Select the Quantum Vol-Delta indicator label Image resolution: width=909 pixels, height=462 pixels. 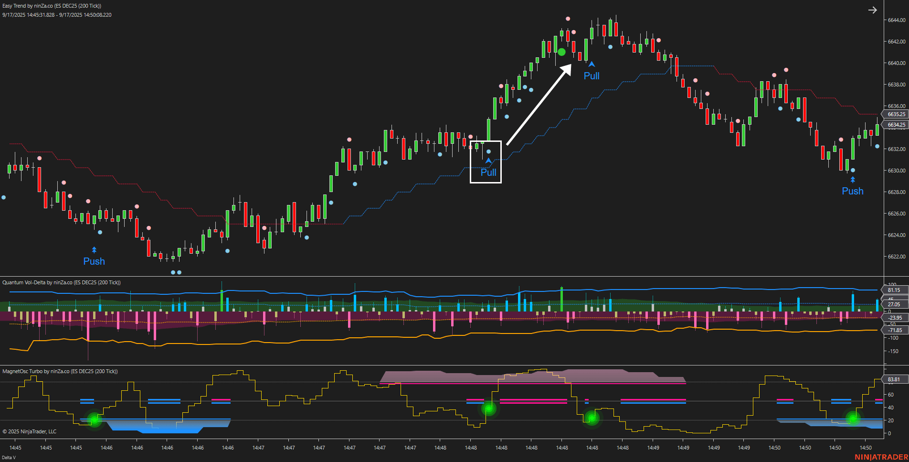(62, 282)
